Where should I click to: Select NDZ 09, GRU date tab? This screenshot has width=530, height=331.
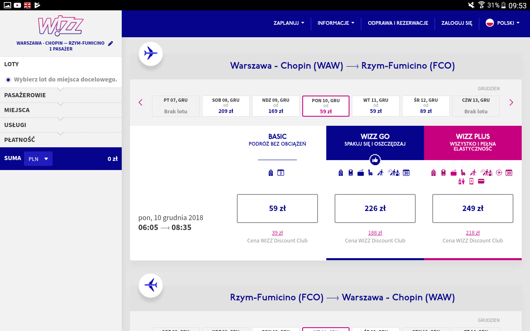pyautogui.click(x=276, y=106)
